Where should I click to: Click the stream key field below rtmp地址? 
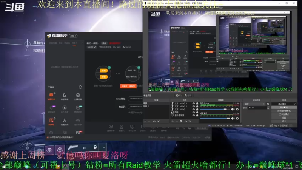135,107
